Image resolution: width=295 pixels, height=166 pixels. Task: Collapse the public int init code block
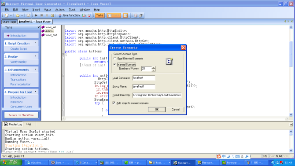63,58
